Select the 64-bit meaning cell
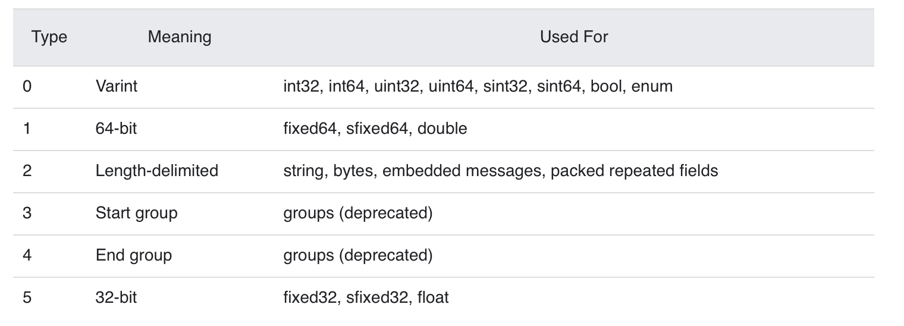The height and width of the screenshot is (326, 904). tap(116, 128)
